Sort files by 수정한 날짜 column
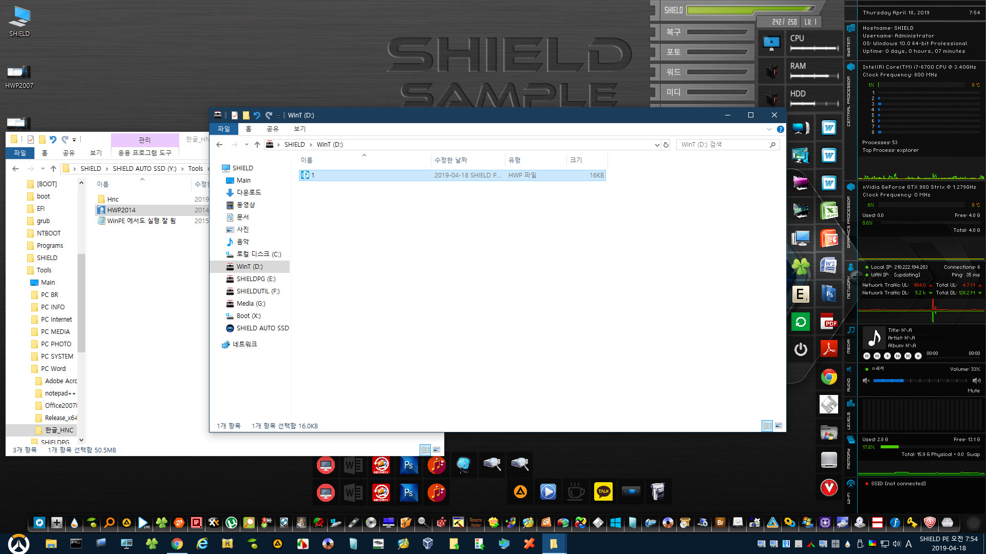Image resolution: width=986 pixels, height=554 pixels. tap(467, 160)
